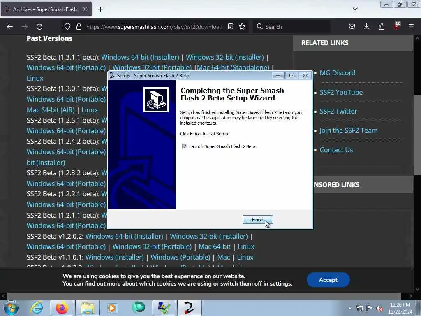The image size is (421, 316).
Task: Click the Firefox back arrow
Action: [x=10, y=27]
